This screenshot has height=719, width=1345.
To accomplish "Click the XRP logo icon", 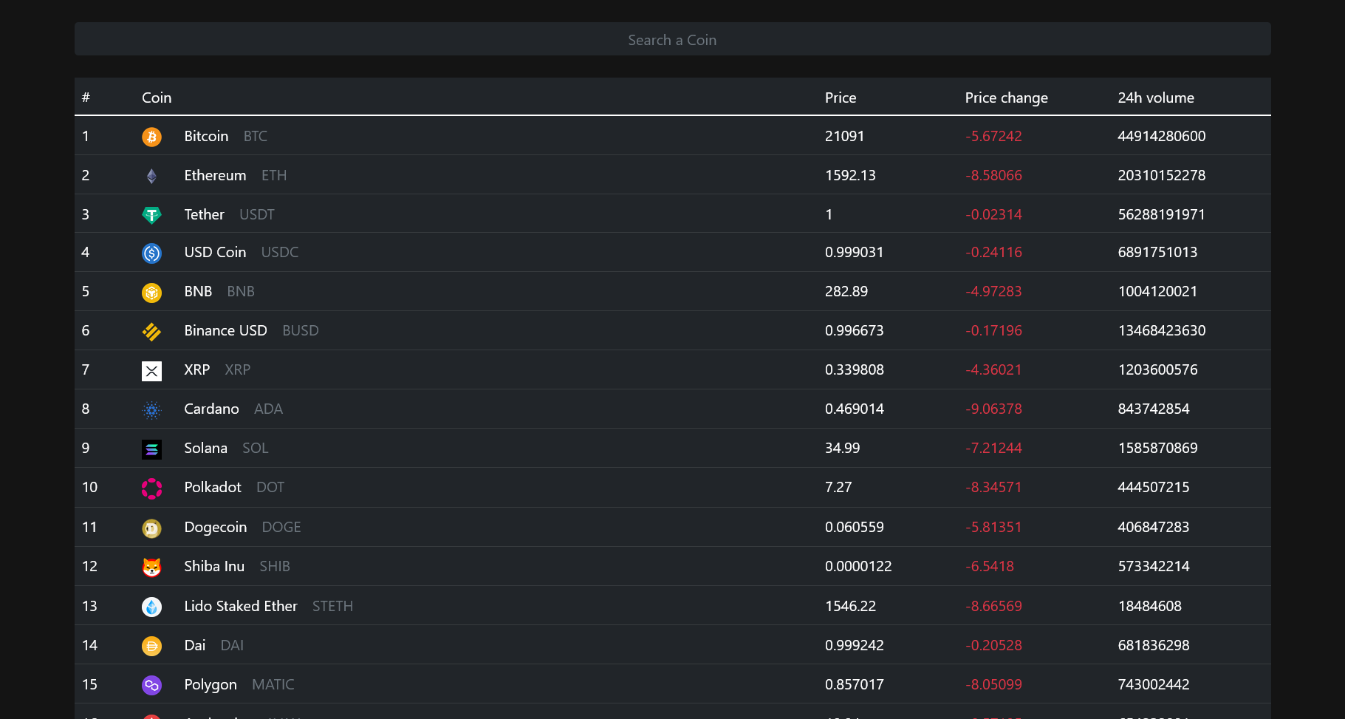I will tap(151, 370).
